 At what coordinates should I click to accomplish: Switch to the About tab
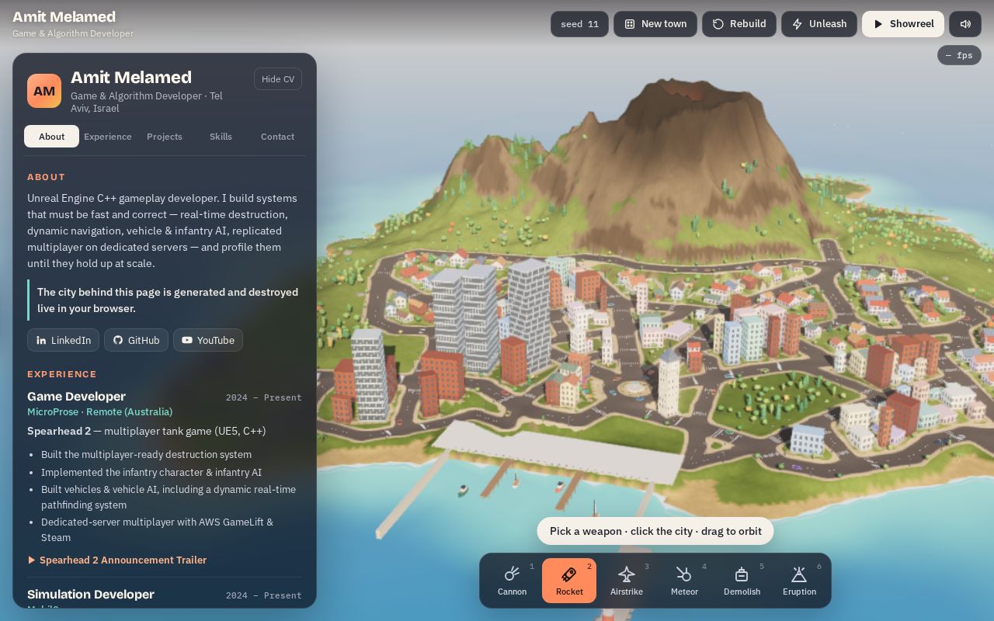[x=51, y=136]
